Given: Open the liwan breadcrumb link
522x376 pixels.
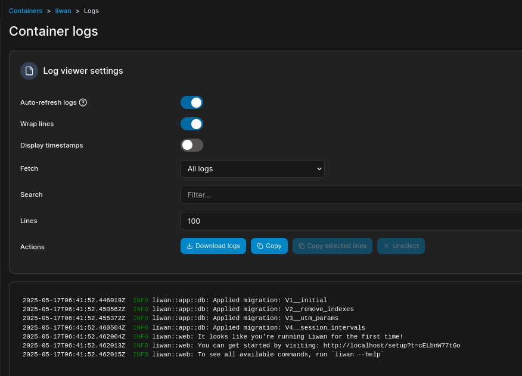Looking at the screenshot, I should (63, 11).
